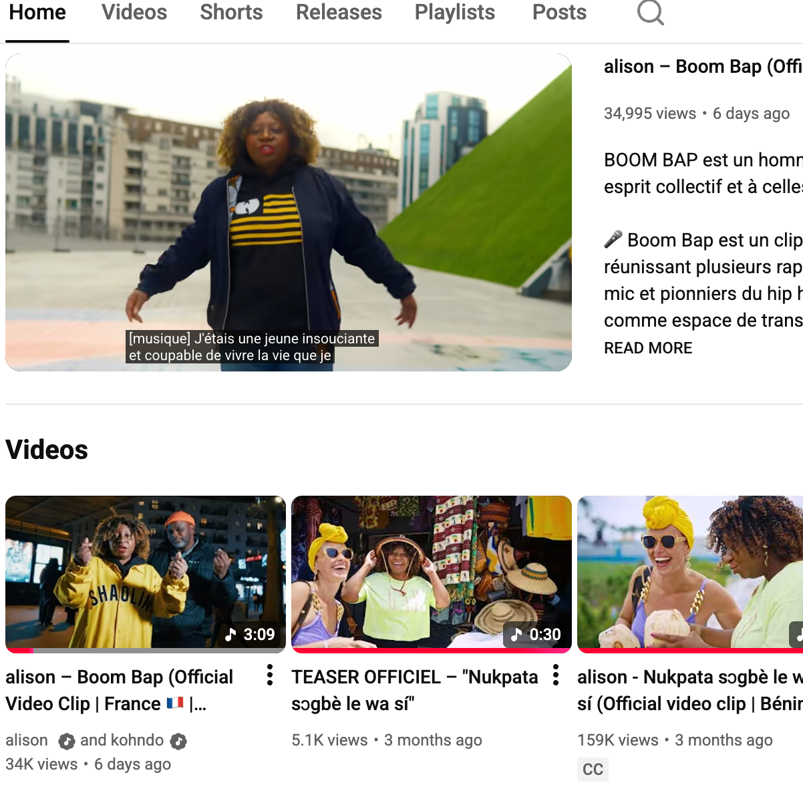Open the Posts tab
The image size is (803, 803).
(559, 13)
